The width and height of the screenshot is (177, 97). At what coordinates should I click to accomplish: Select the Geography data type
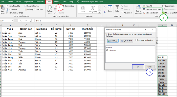point(93,9)
